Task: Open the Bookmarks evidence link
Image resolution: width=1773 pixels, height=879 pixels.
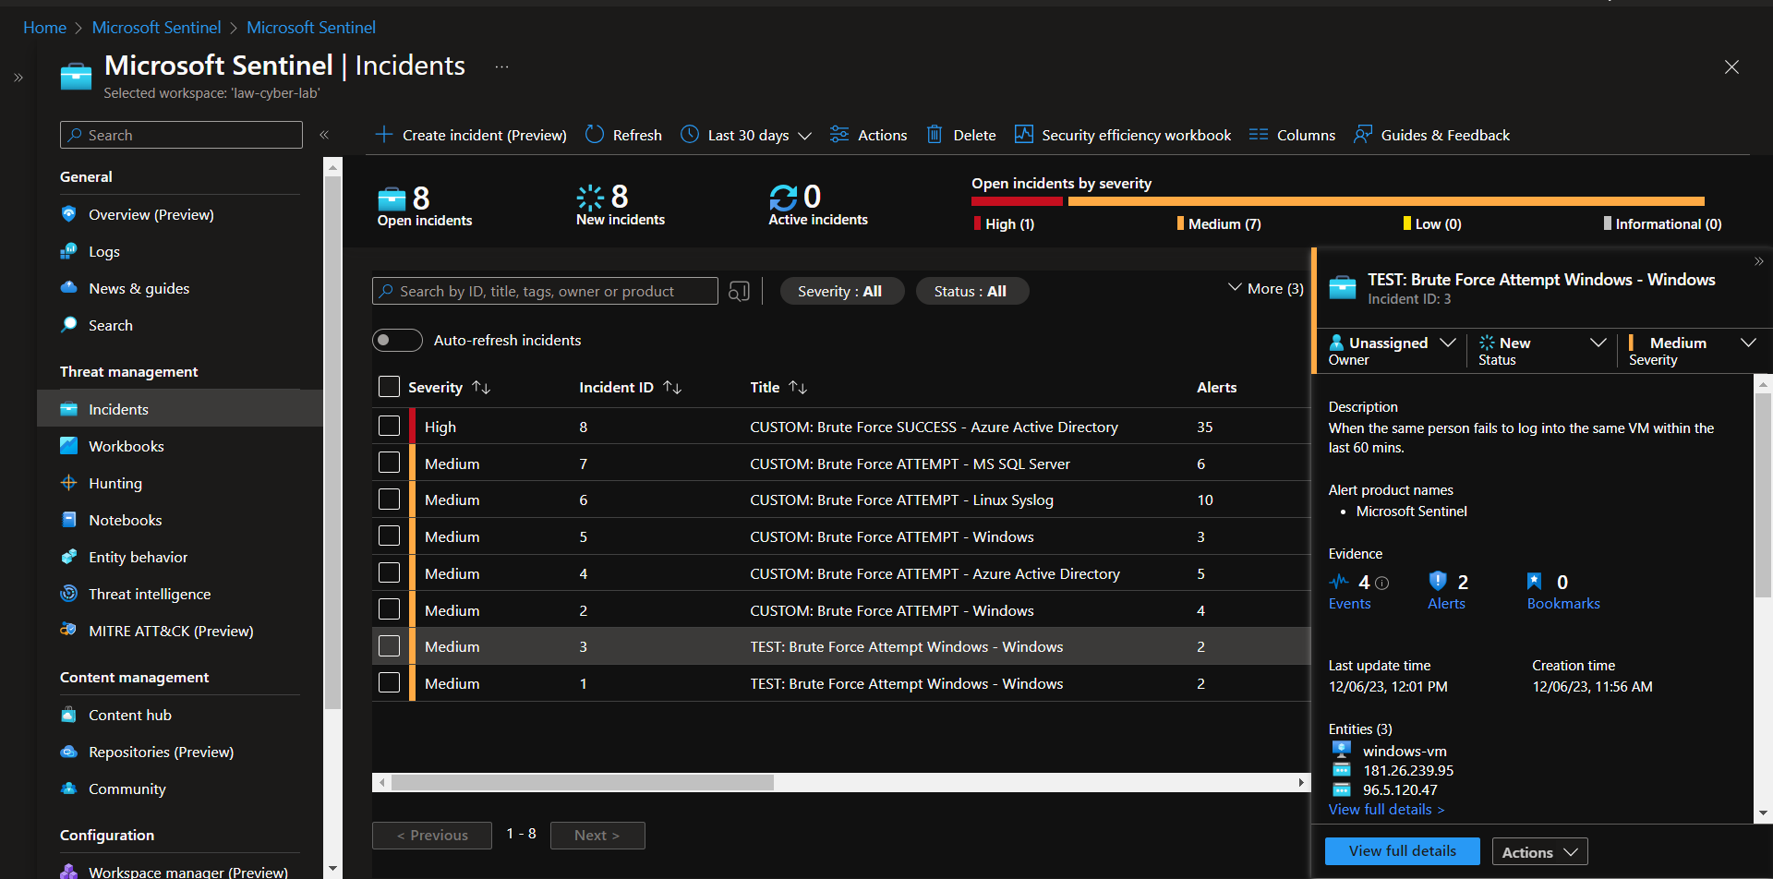Action: coord(1563,604)
